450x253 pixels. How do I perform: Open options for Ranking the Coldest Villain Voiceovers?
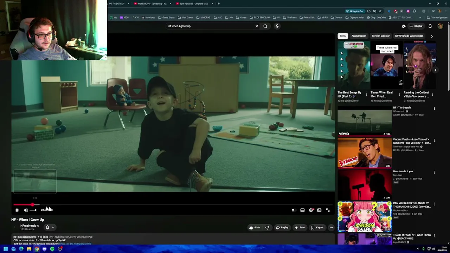(432, 94)
